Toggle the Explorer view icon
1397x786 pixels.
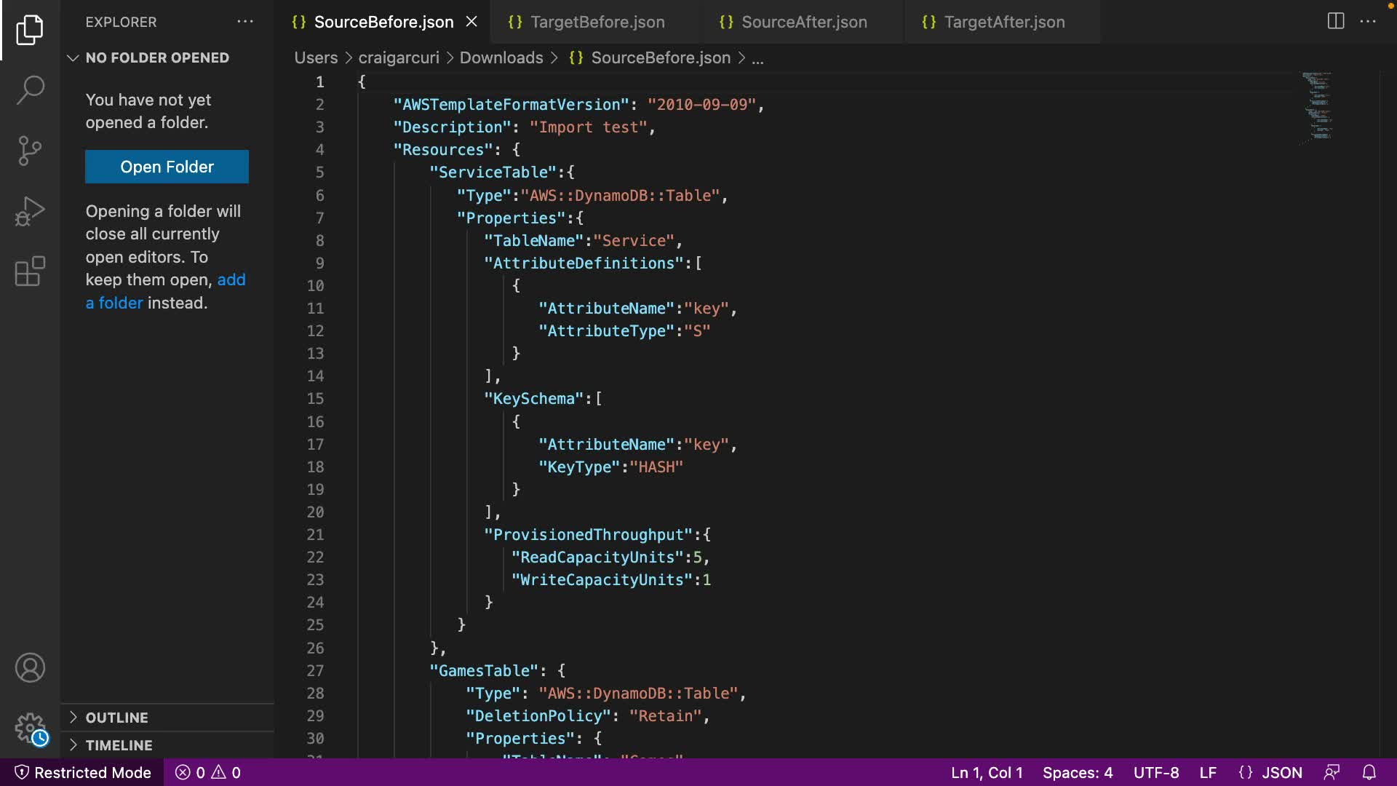coord(30,30)
